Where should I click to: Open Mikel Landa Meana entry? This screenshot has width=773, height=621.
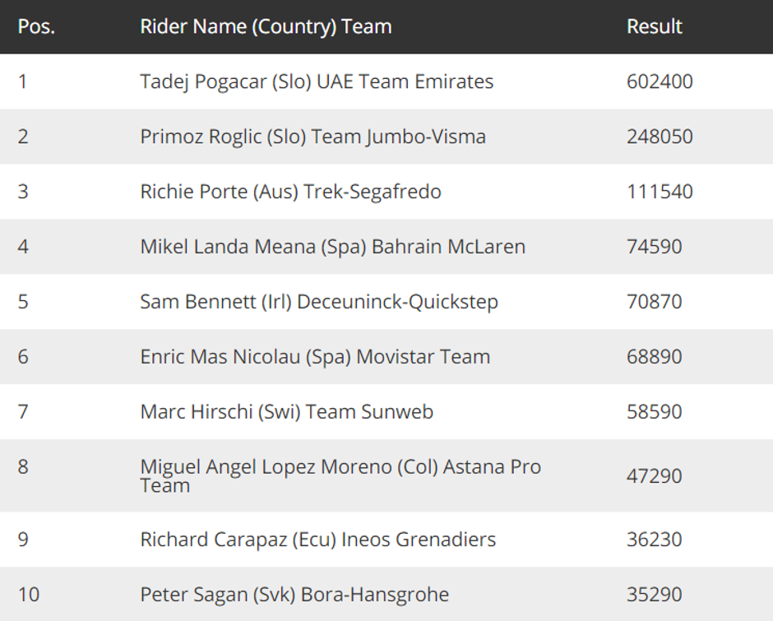tap(332, 247)
